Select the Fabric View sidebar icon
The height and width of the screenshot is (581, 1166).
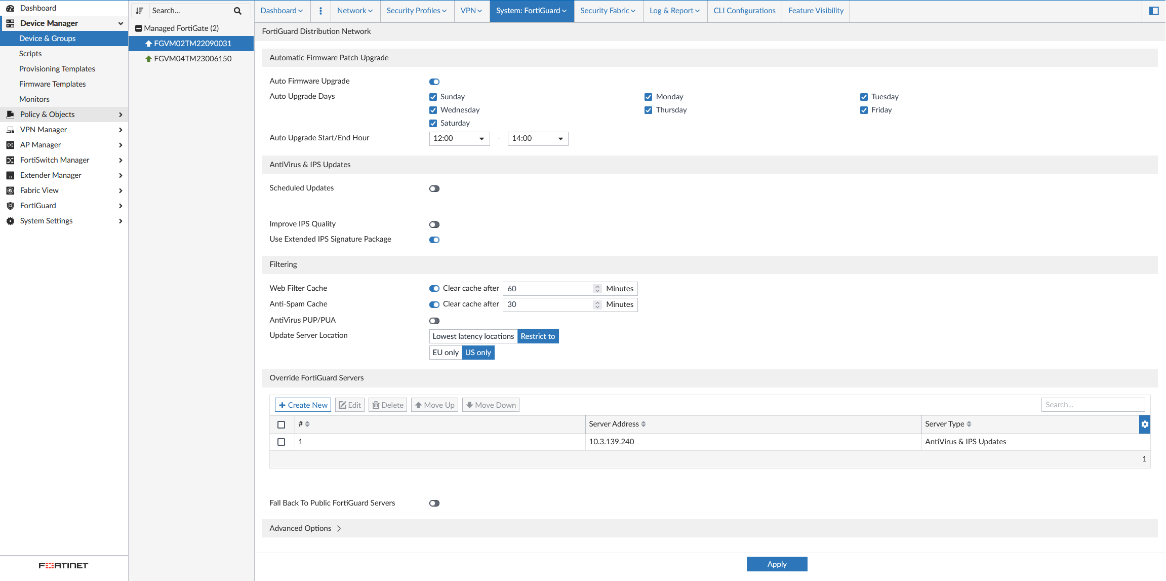[x=10, y=190]
